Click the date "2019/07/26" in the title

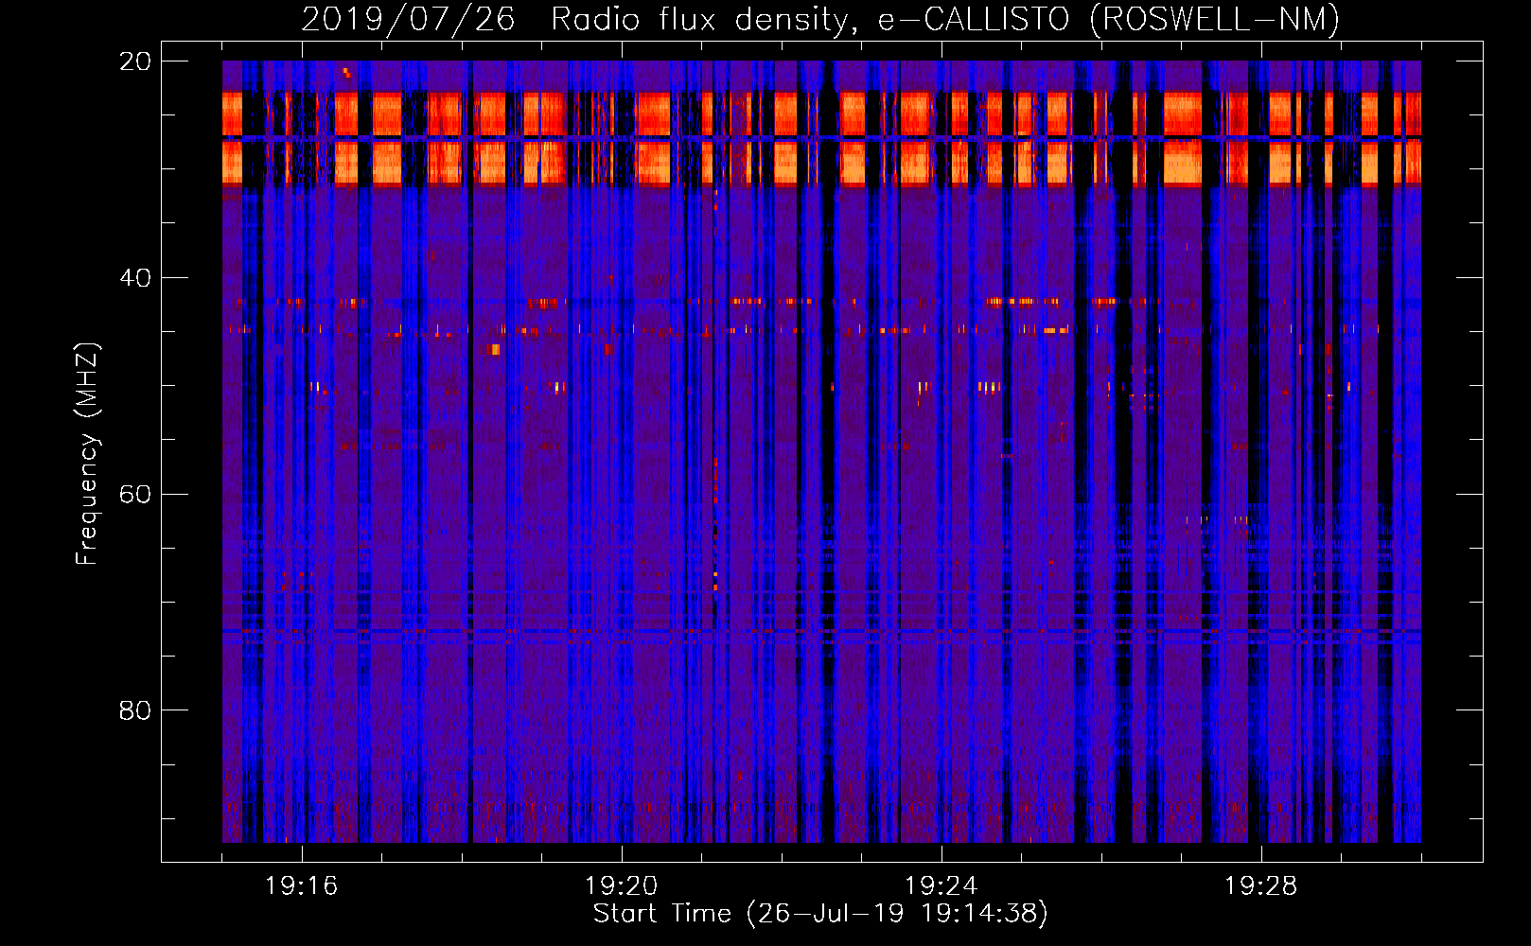[x=408, y=19]
